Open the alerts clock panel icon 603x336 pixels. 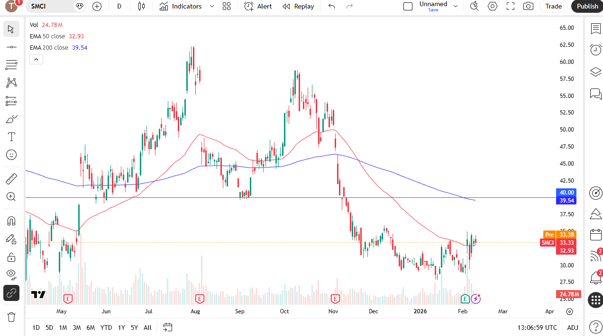click(595, 50)
